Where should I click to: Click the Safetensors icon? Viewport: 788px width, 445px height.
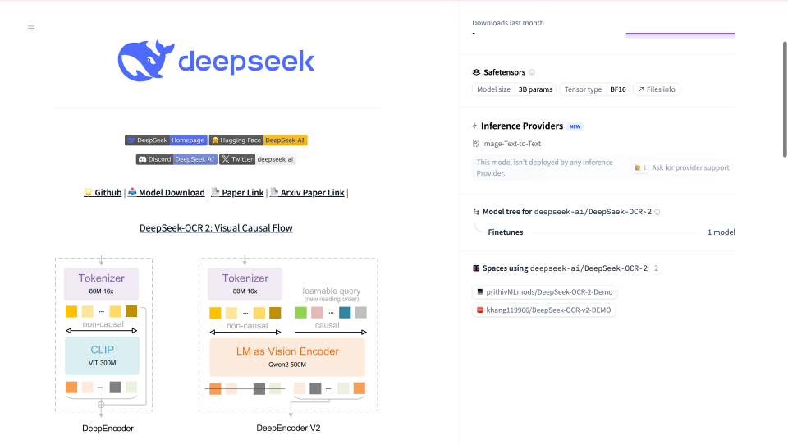[476, 72]
